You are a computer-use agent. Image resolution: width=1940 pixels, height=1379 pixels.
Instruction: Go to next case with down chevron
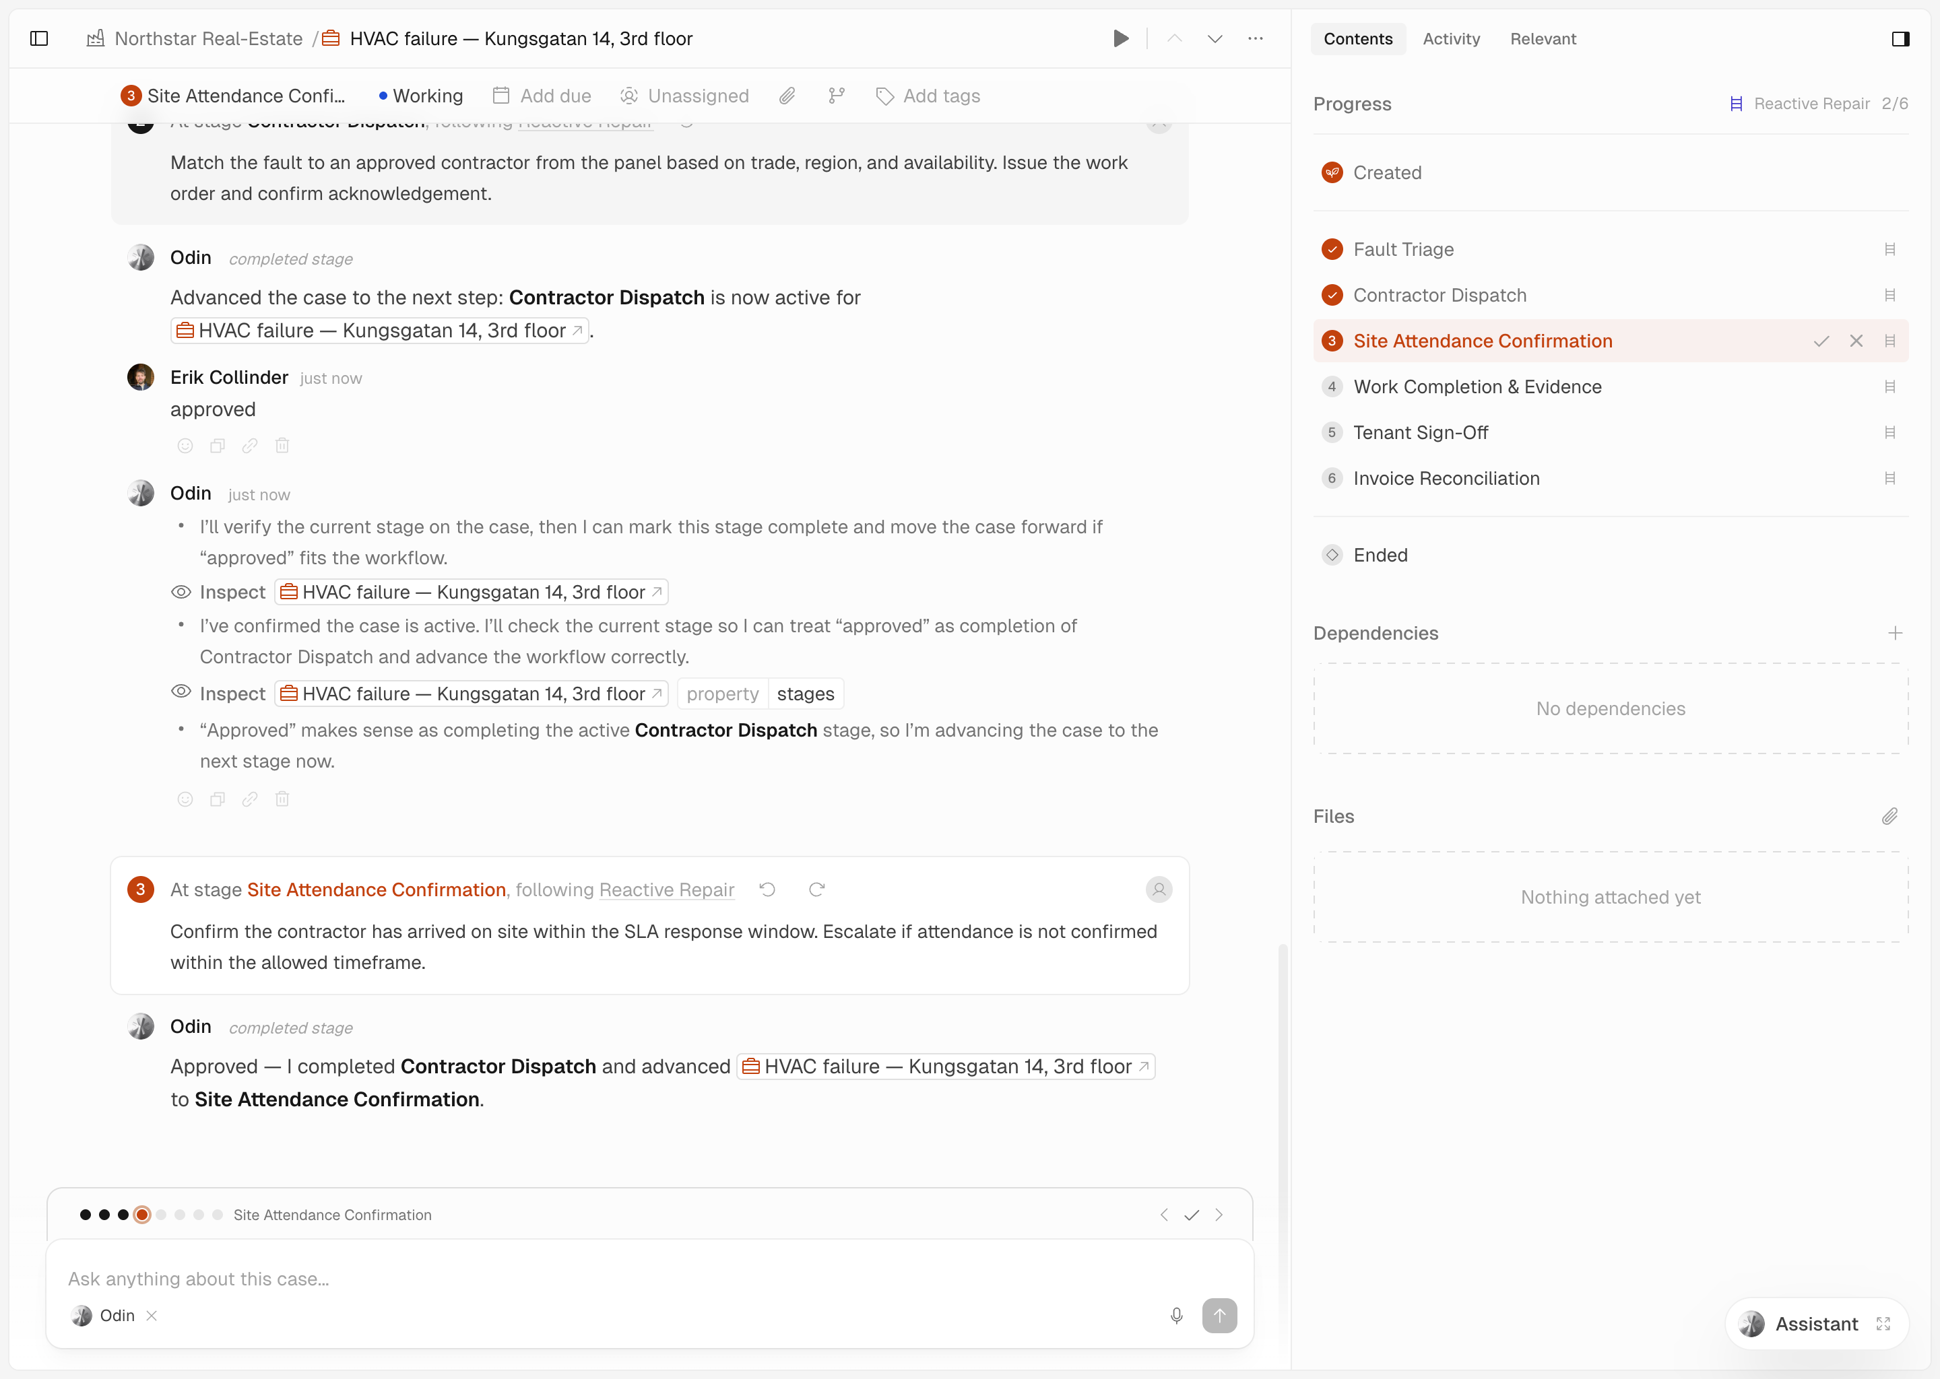1215,38
